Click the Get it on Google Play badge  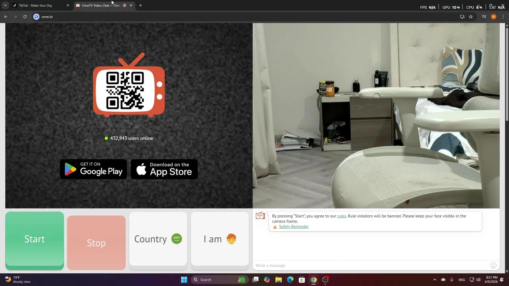point(93,169)
